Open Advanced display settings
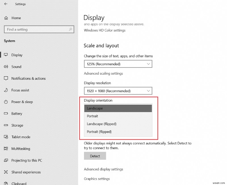This screenshot has height=185, width=227. pyautogui.click(x=103, y=169)
